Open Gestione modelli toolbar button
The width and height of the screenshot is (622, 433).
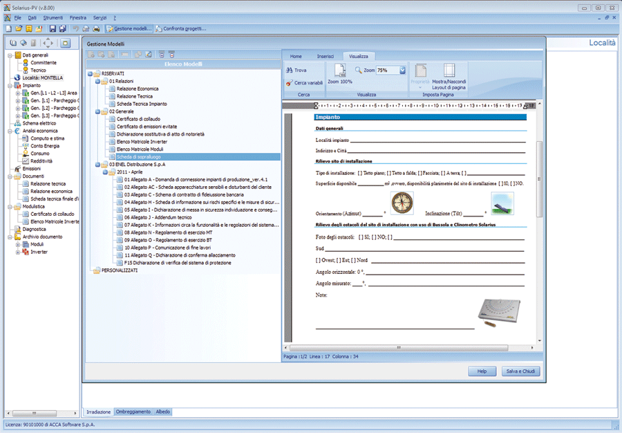129,28
